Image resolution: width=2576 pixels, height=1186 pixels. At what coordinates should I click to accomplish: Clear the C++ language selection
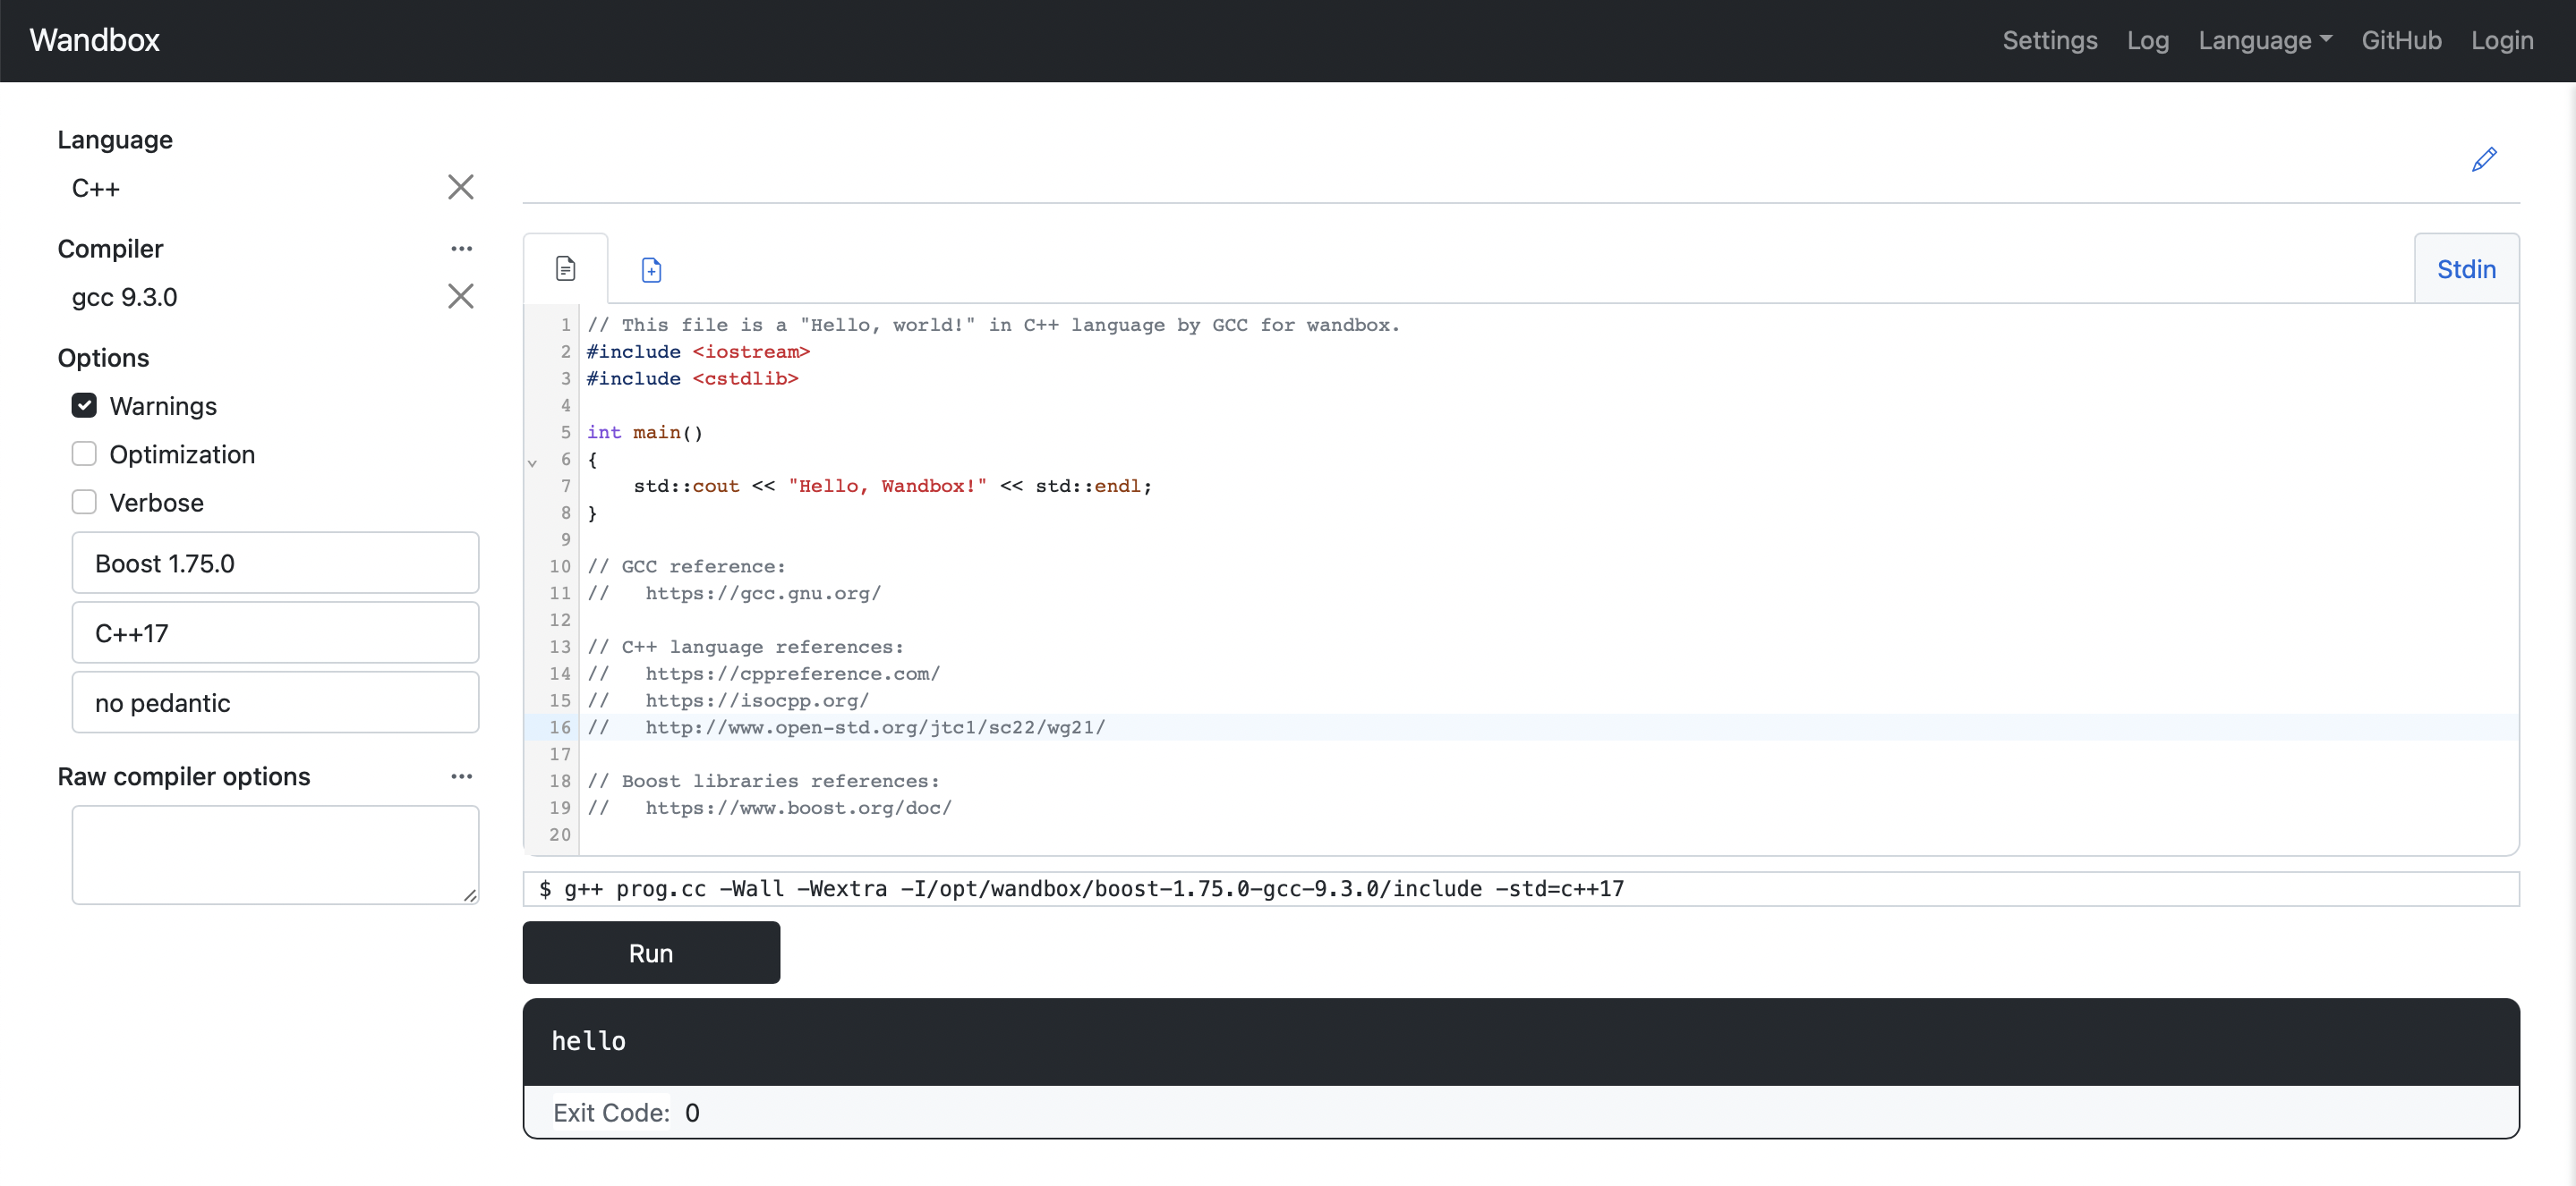pos(460,187)
